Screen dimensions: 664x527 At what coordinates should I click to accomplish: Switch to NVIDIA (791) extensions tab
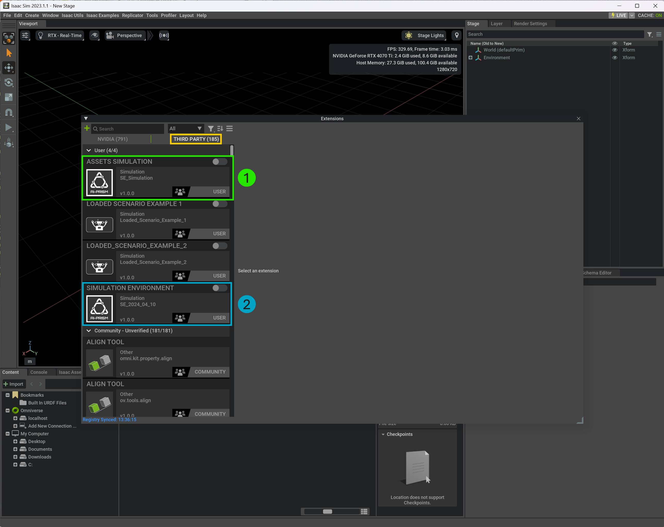point(112,139)
